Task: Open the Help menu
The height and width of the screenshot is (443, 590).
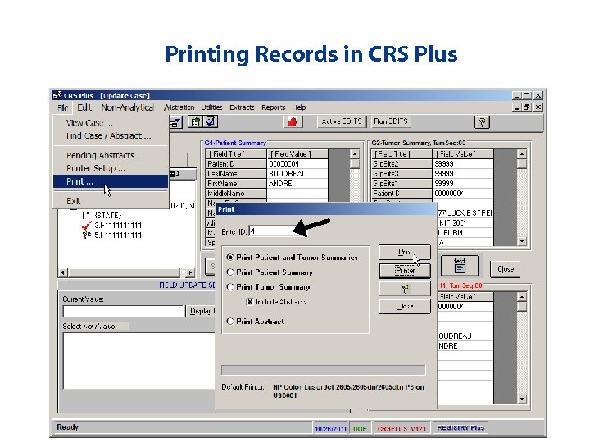Action: pos(299,107)
